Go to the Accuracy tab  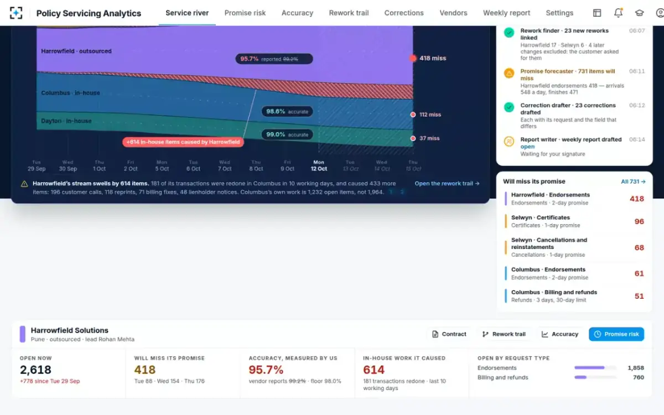point(297,13)
